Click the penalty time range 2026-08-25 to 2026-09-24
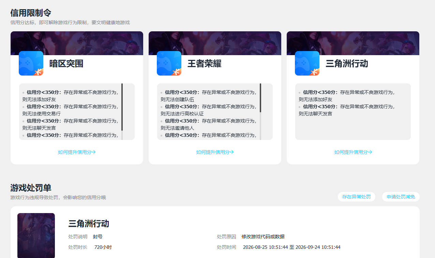 click(x=291, y=247)
